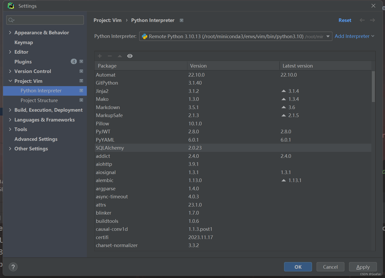The image size is (385, 278).
Task: Click the back navigation arrow
Action: pos(362,20)
